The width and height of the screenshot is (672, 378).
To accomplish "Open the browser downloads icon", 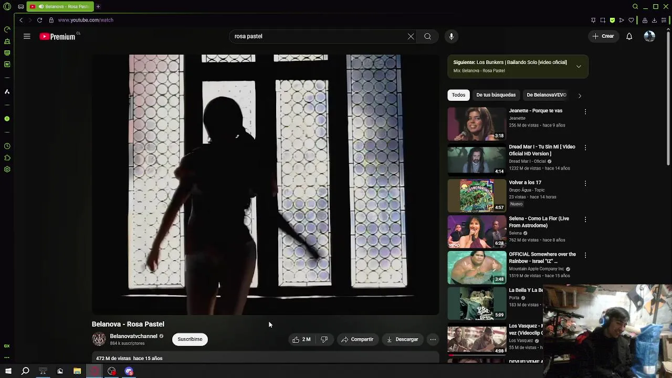I will click(x=654, y=20).
